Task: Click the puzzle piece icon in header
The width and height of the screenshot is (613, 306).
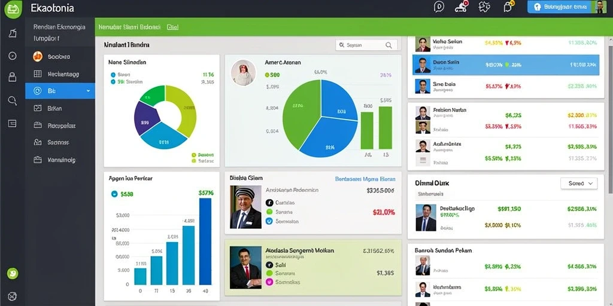Action: pos(484,7)
